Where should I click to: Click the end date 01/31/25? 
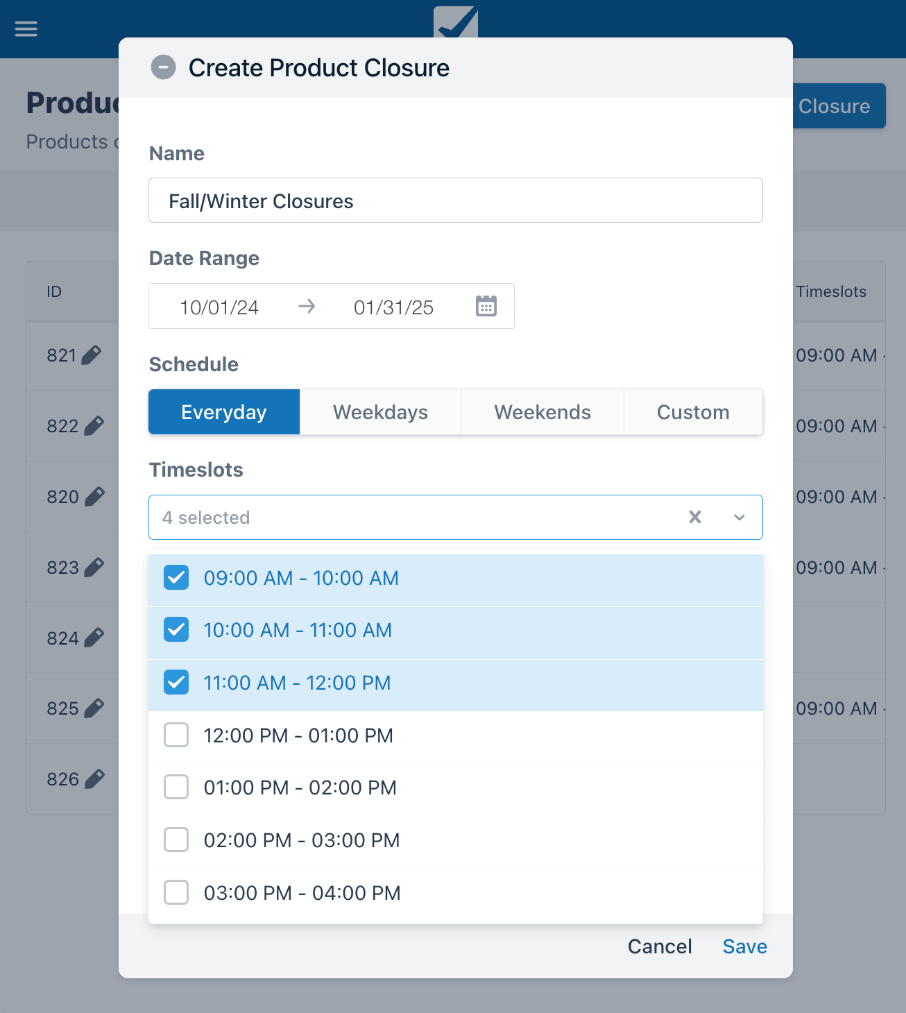point(393,307)
